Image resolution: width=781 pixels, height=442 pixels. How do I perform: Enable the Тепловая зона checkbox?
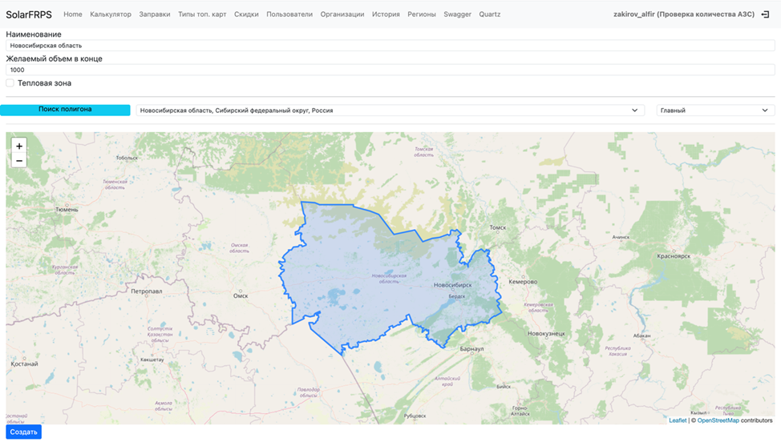point(10,83)
